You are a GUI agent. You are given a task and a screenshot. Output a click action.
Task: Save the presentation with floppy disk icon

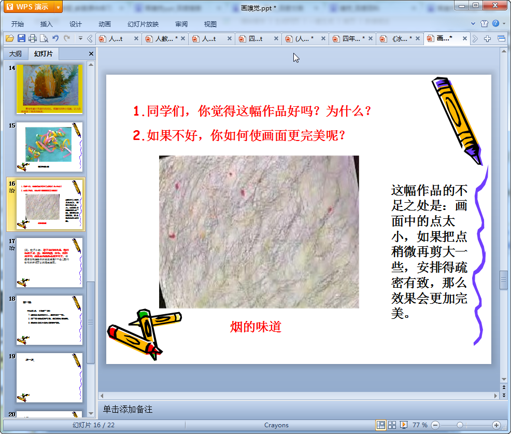[x=22, y=38]
